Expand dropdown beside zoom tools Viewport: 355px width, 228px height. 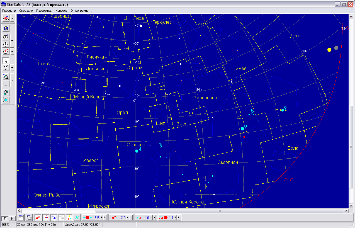coord(12,80)
